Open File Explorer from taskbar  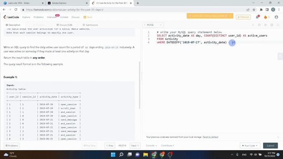coord(145,155)
